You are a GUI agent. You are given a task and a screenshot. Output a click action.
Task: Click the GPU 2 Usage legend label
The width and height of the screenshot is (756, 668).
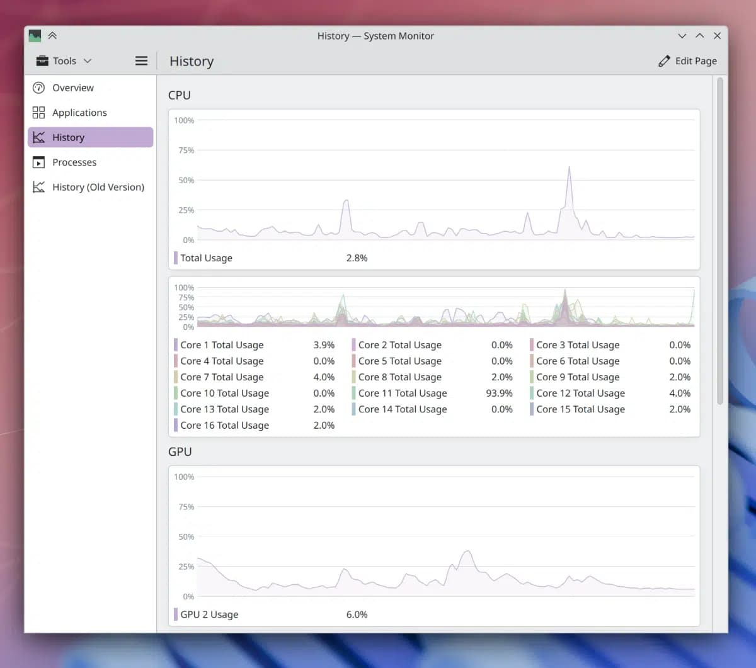click(x=209, y=614)
